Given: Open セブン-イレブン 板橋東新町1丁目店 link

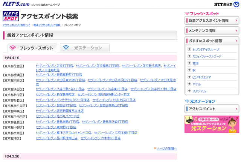Looking at the screenshot, I should [59, 75].
